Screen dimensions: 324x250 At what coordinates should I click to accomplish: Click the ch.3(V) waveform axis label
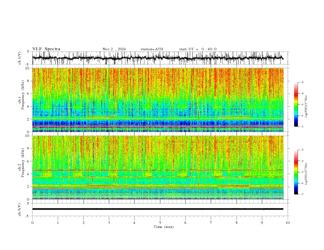tap(20, 210)
